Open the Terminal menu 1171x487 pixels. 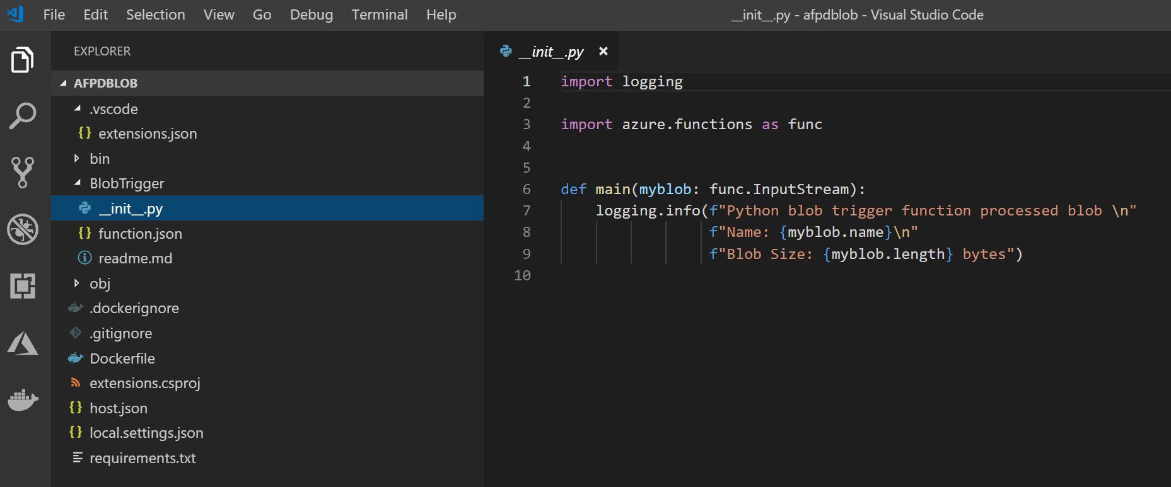click(379, 14)
